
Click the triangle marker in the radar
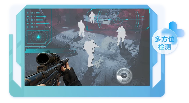pyautogui.click(x=38, y=37)
